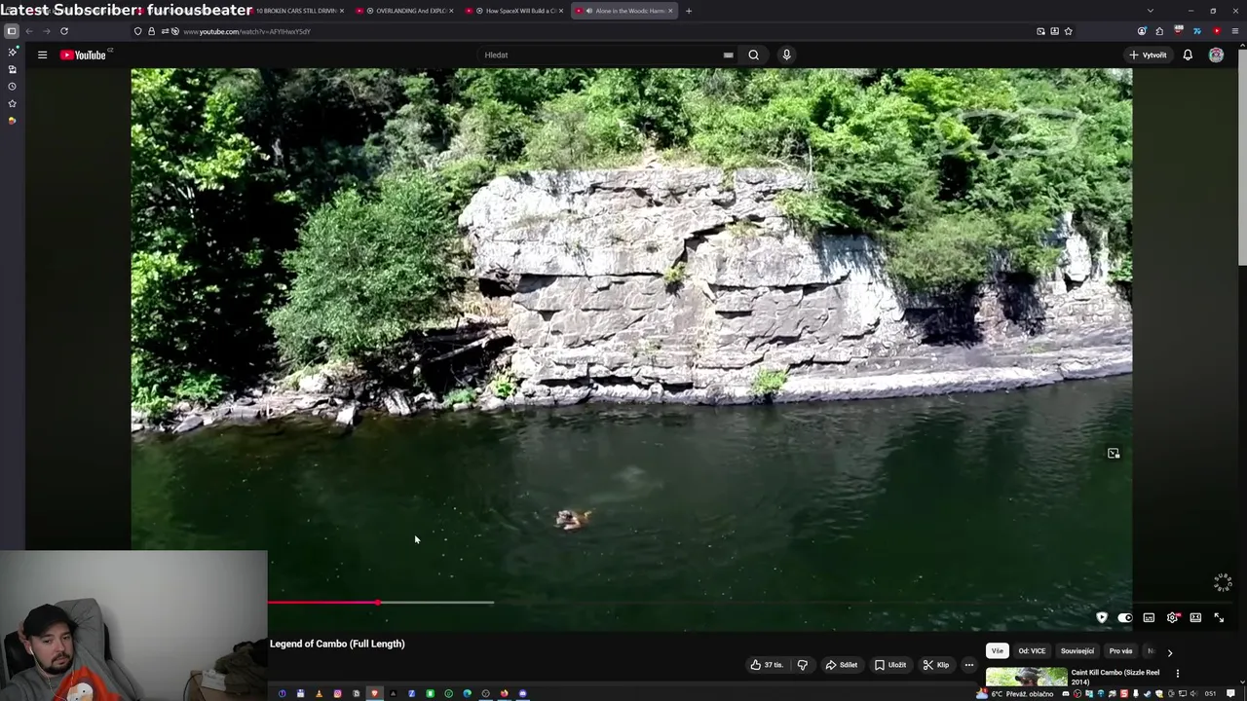Open video player settings gear
Image resolution: width=1247 pixels, height=701 pixels.
pyautogui.click(x=1173, y=617)
